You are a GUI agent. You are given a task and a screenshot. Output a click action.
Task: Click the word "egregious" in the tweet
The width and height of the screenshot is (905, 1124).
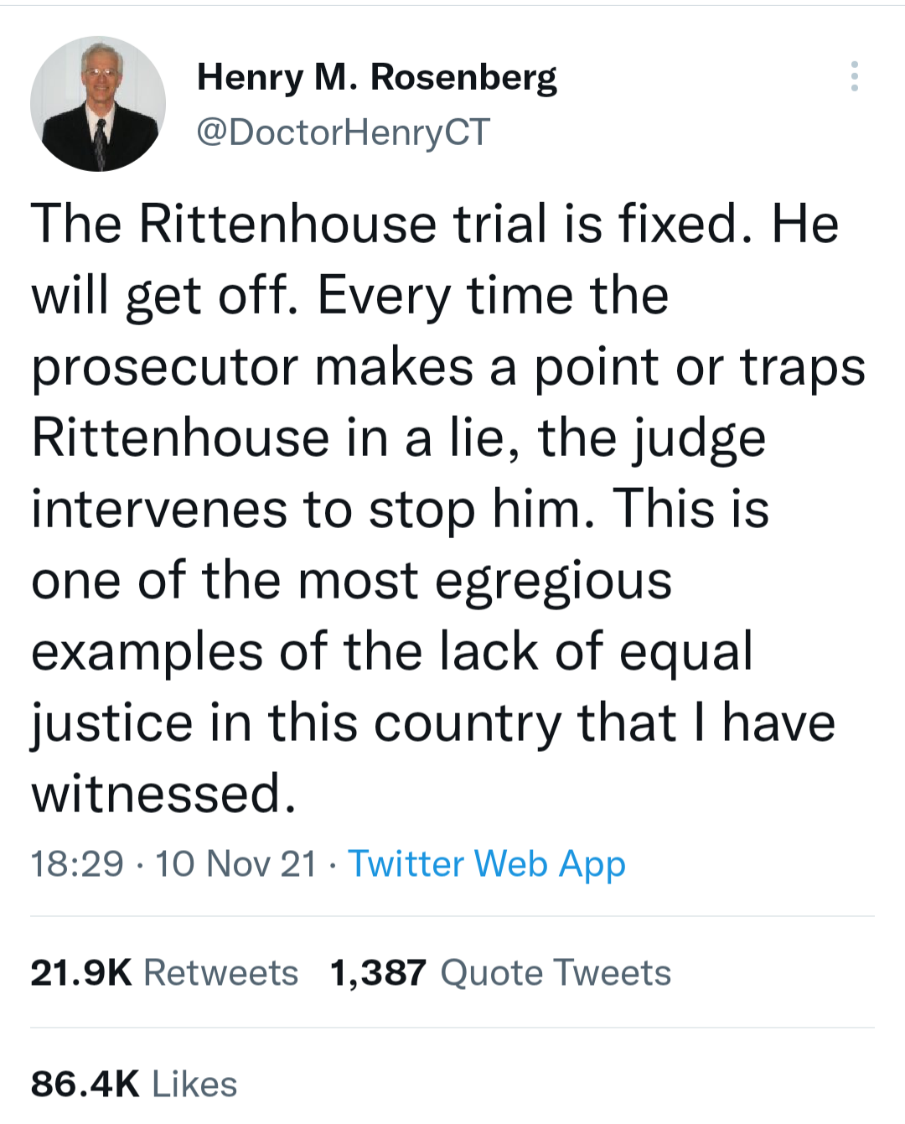pyautogui.click(x=553, y=582)
